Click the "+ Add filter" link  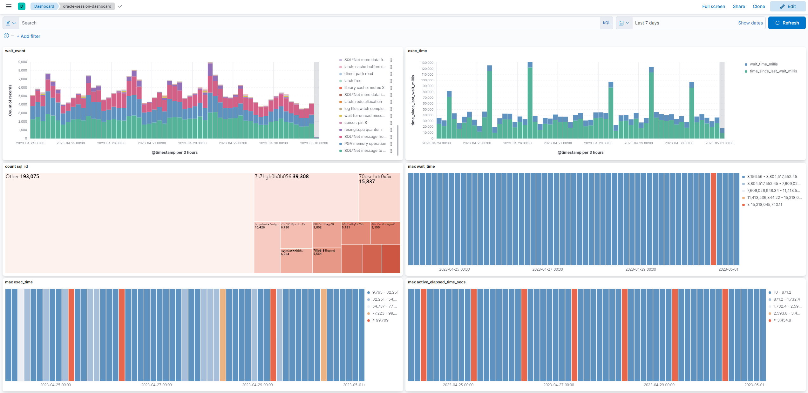[x=28, y=36]
